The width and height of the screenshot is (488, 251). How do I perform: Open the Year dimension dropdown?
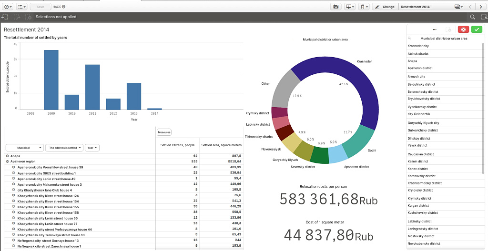coord(92,148)
